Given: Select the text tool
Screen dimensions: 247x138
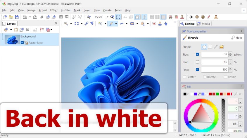Looking at the screenshot, I should pyautogui.click(x=100, y=24).
